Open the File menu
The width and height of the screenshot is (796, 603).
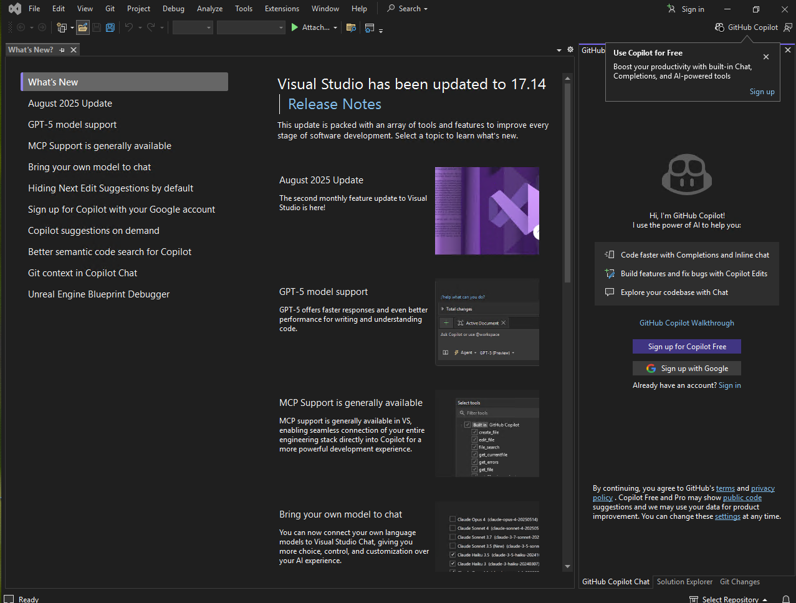tap(34, 9)
